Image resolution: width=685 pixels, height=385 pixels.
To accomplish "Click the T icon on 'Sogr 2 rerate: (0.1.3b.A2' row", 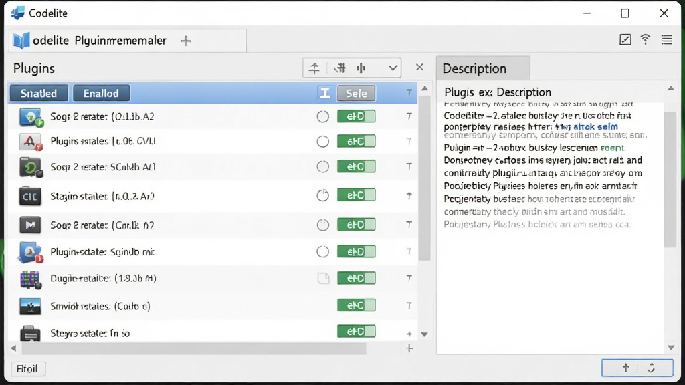I will 409,116.
